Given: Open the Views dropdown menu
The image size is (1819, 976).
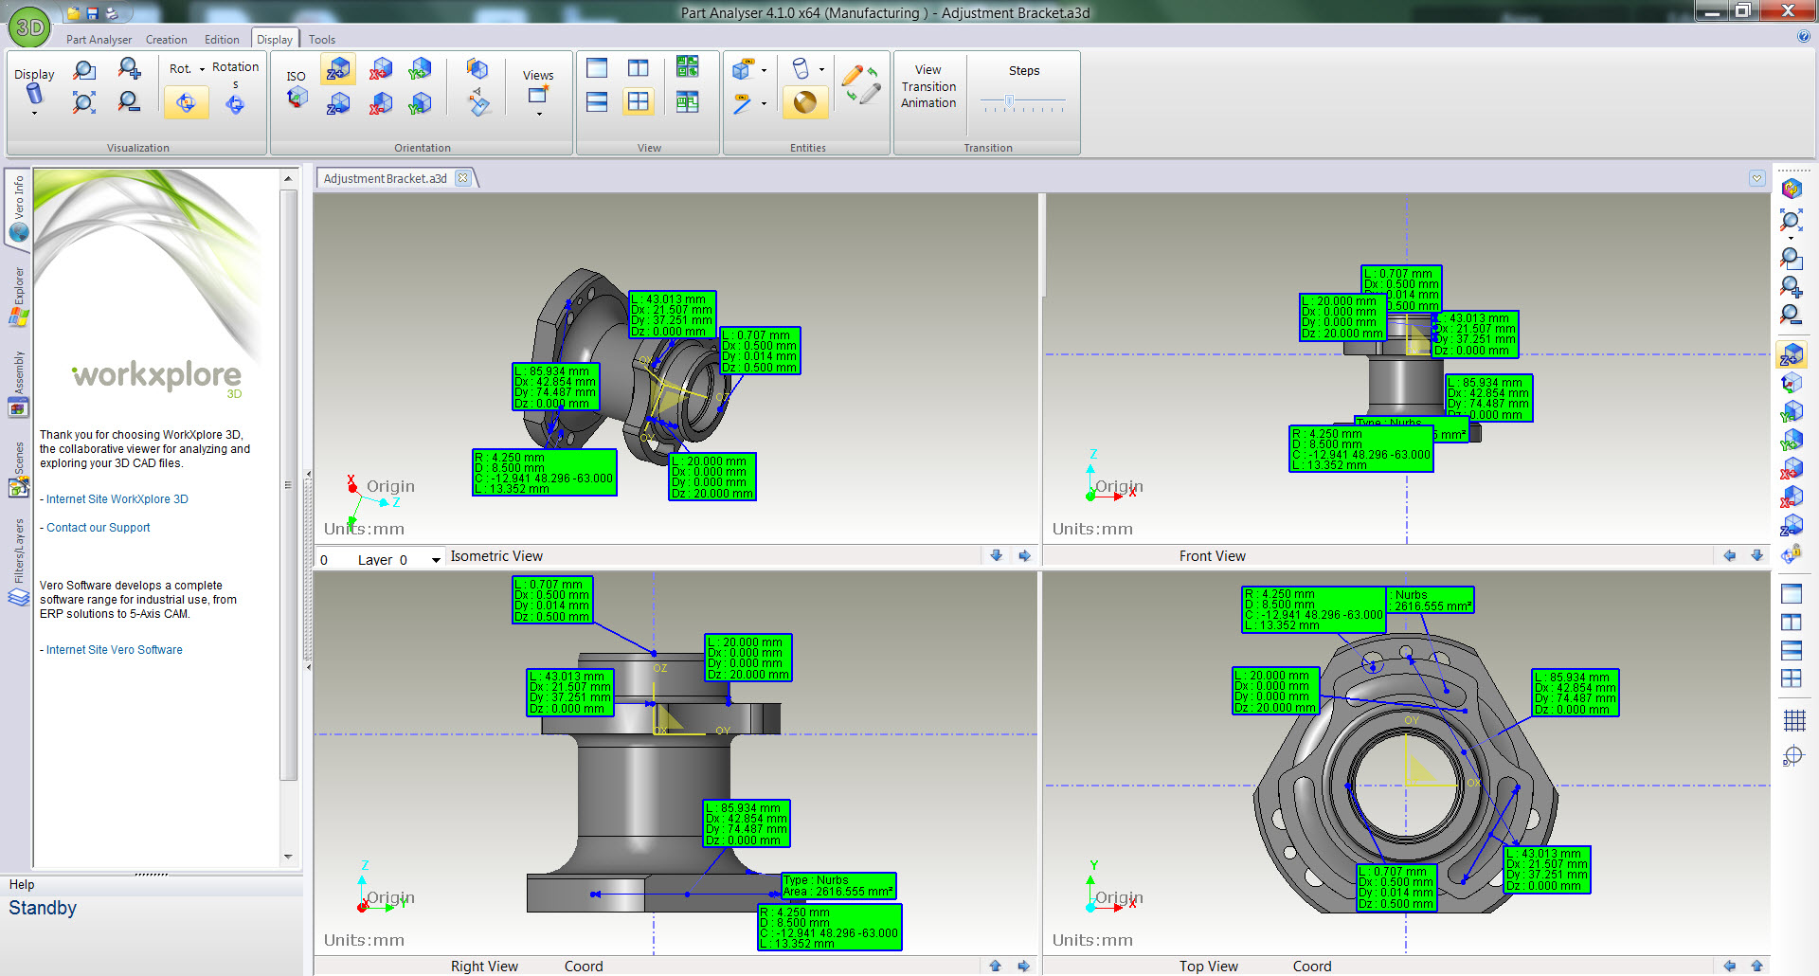Looking at the screenshot, I should [538, 114].
